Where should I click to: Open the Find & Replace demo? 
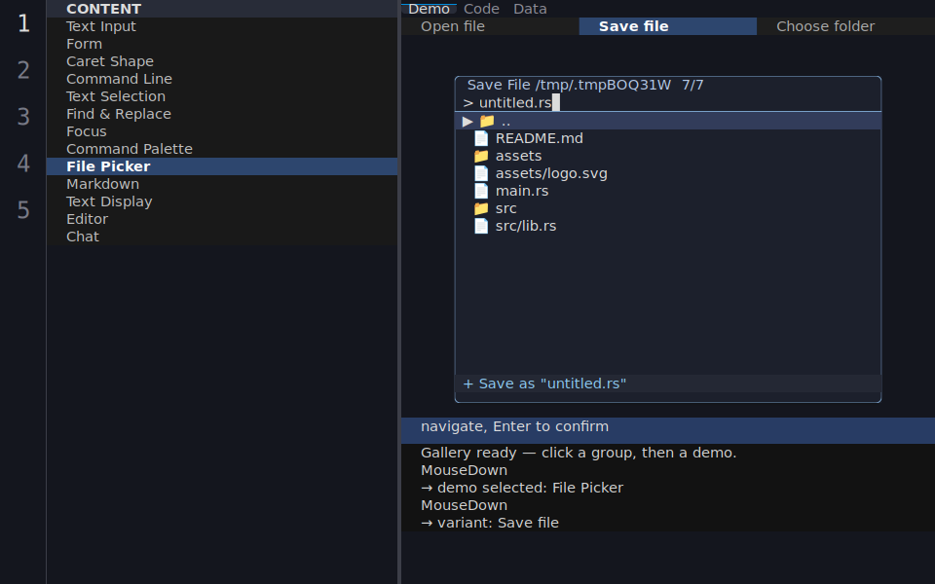coord(222,114)
